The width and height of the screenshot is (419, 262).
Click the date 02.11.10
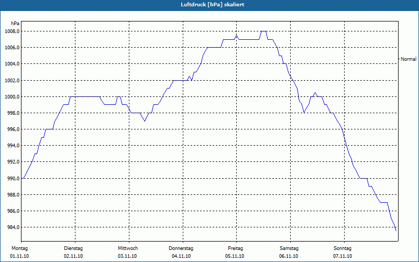coord(73,256)
